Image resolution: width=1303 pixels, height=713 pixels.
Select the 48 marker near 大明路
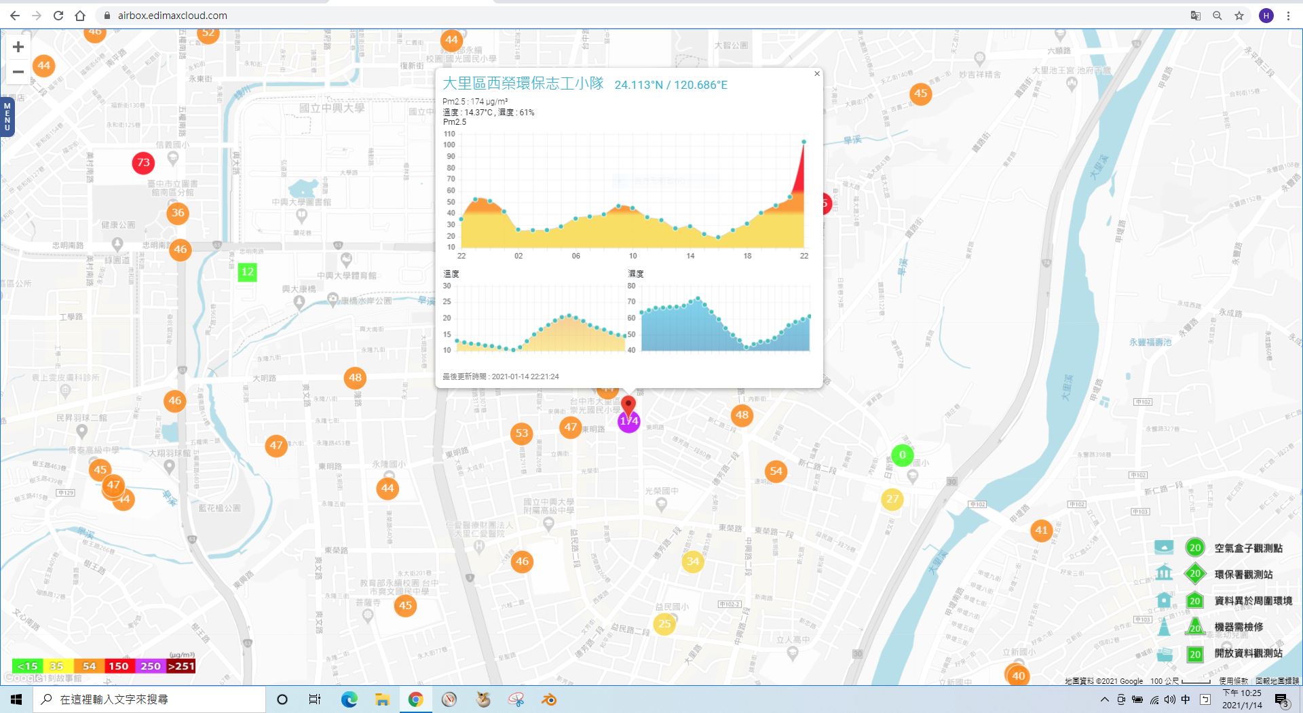[x=355, y=378]
